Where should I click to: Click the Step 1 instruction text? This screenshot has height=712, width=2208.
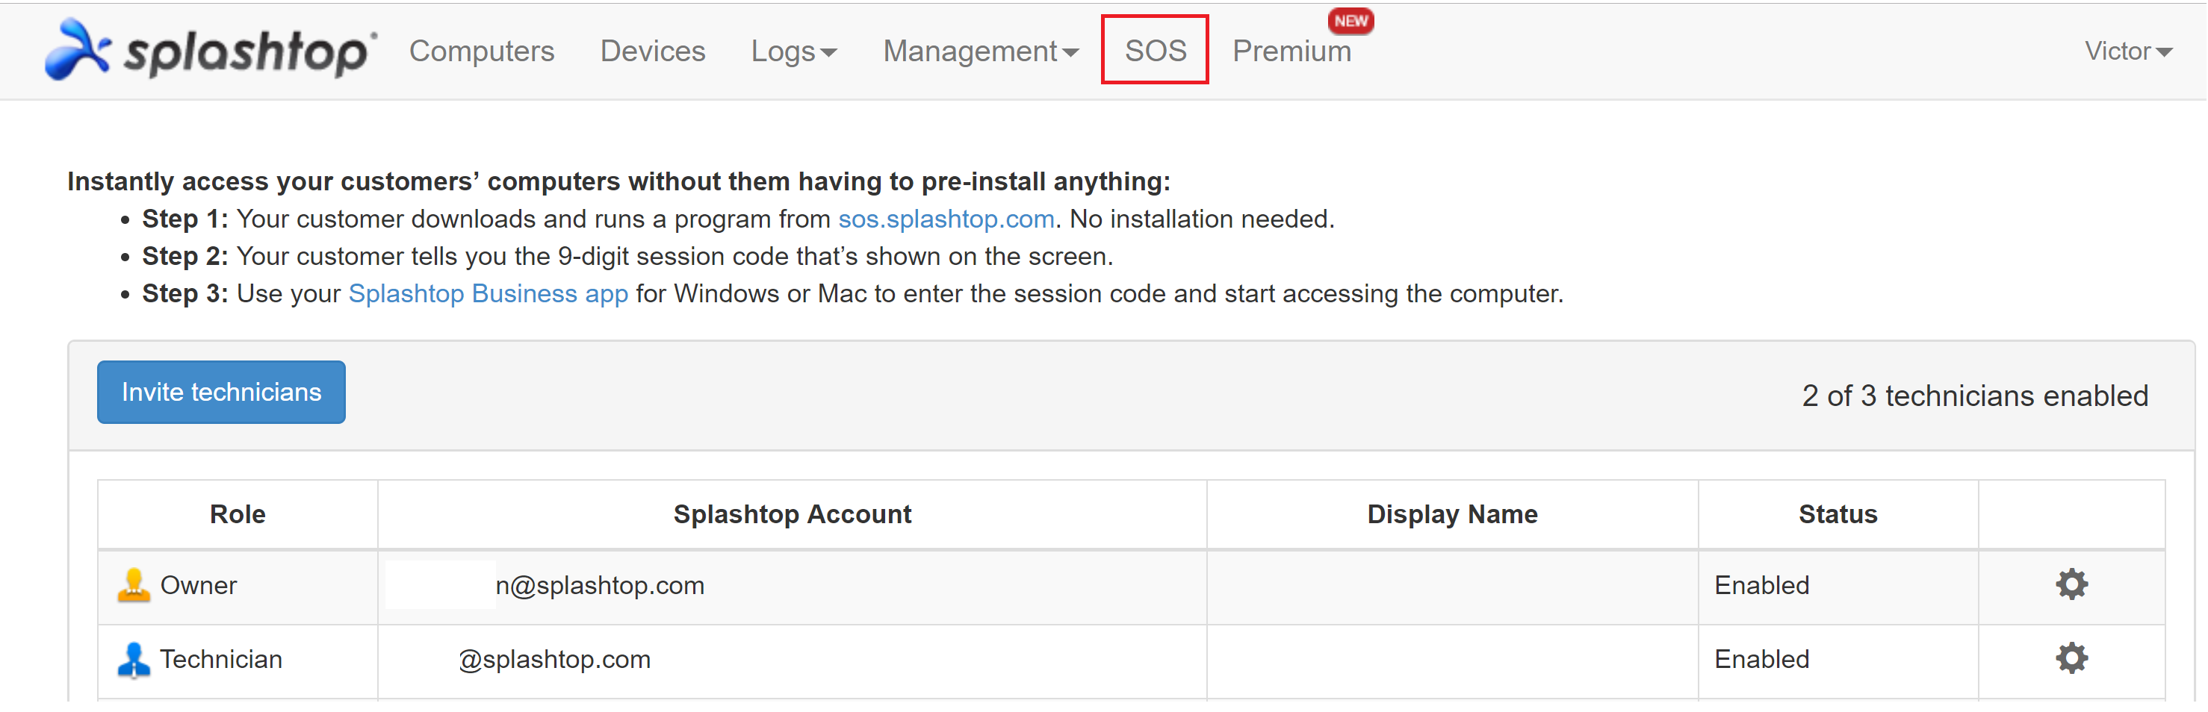coord(738,219)
